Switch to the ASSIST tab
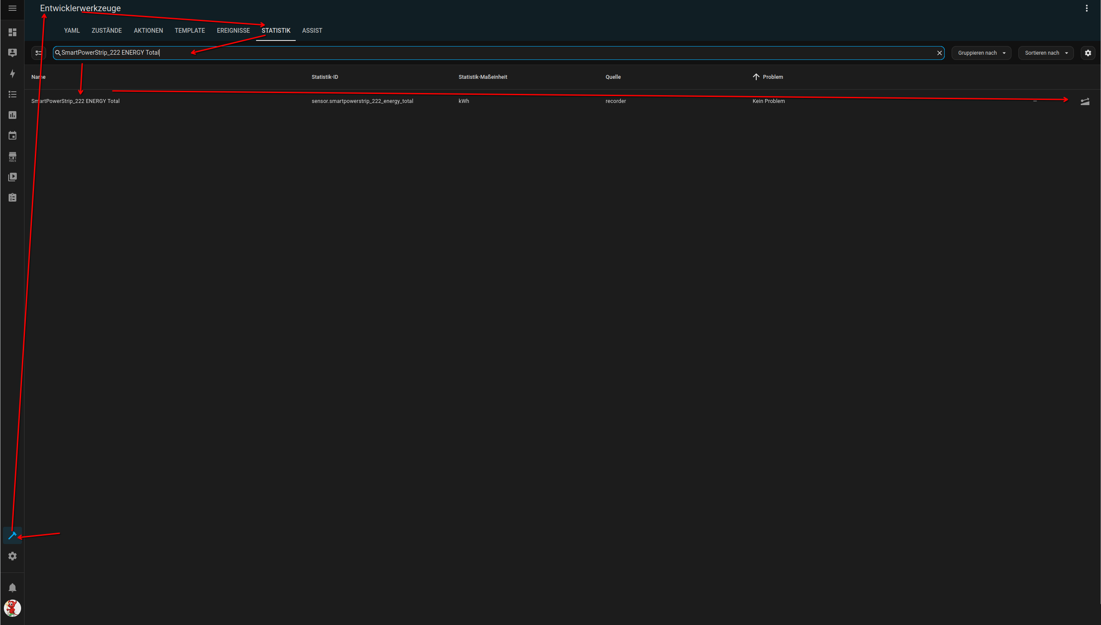This screenshot has width=1101, height=625. 312,31
